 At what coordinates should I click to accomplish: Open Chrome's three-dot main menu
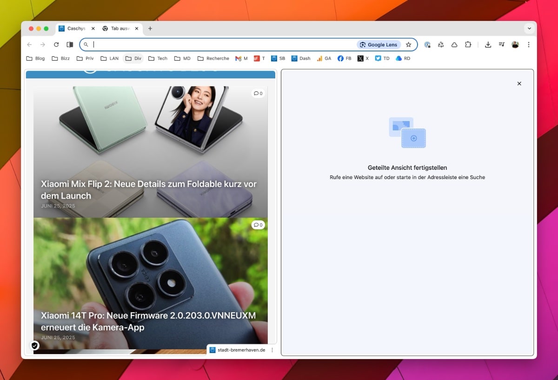(529, 45)
